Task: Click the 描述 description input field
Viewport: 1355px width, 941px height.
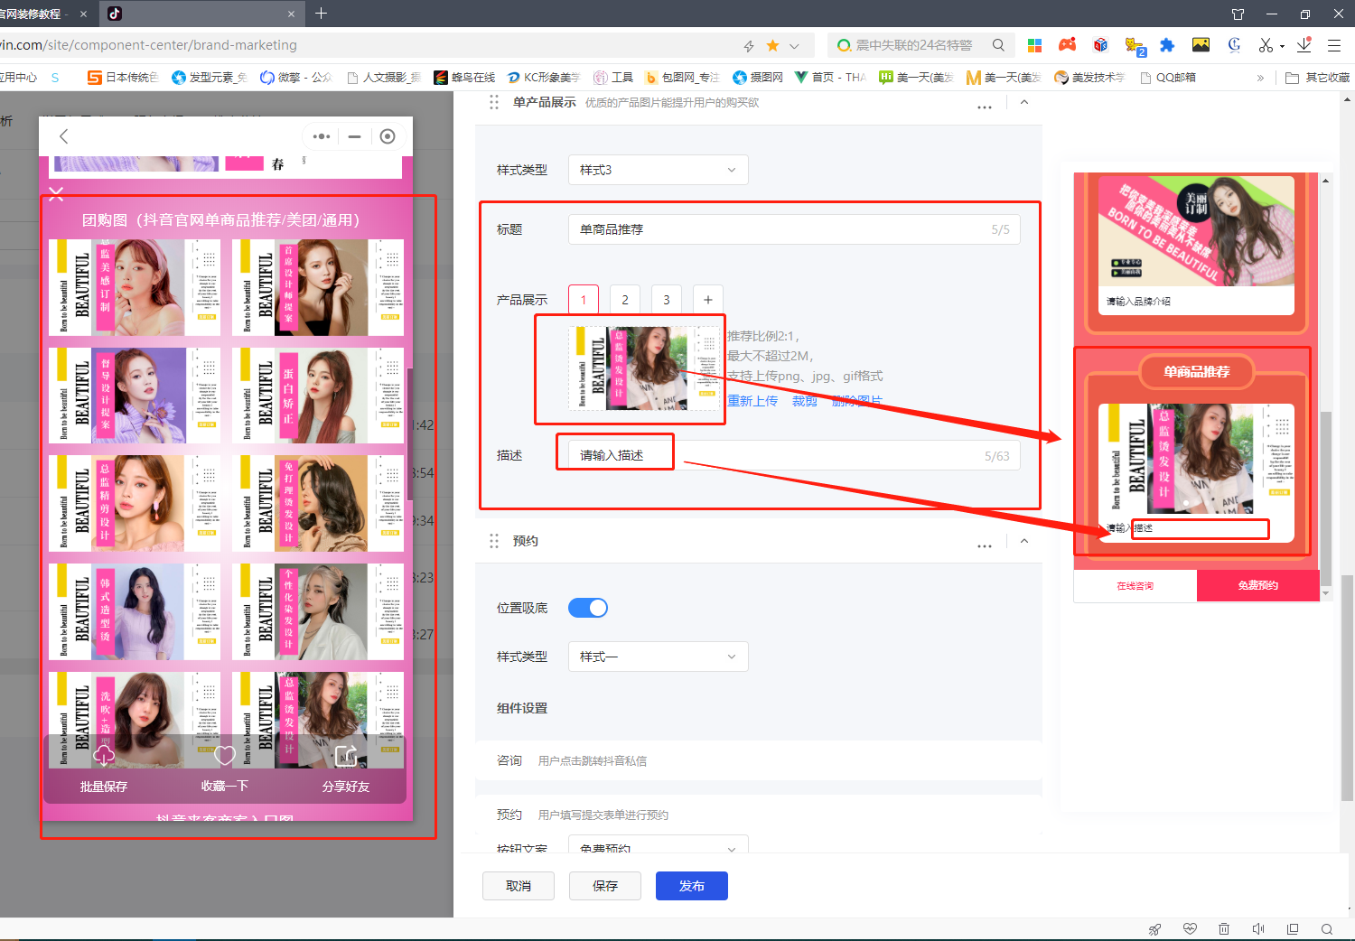Action: pyautogui.click(x=794, y=455)
